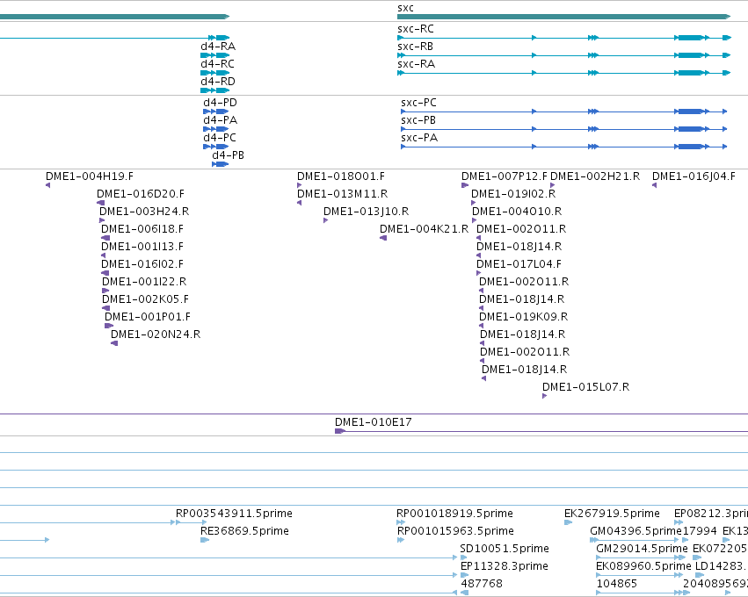Click the arrow glyph under EK267919.5prime
The width and height of the screenshot is (748, 597).
568,522
